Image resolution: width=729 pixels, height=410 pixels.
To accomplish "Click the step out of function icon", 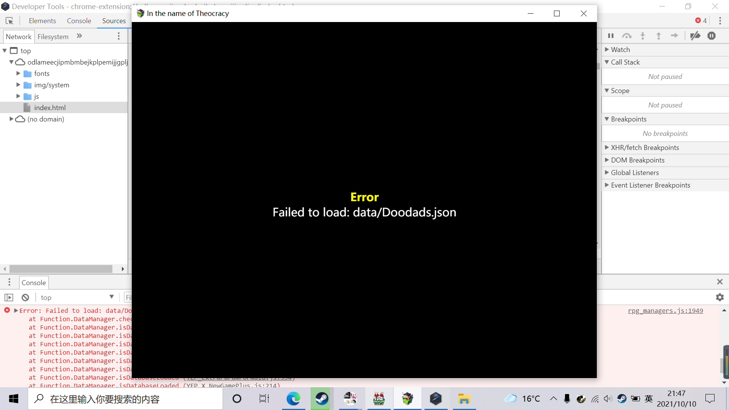I will click(658, 36).
